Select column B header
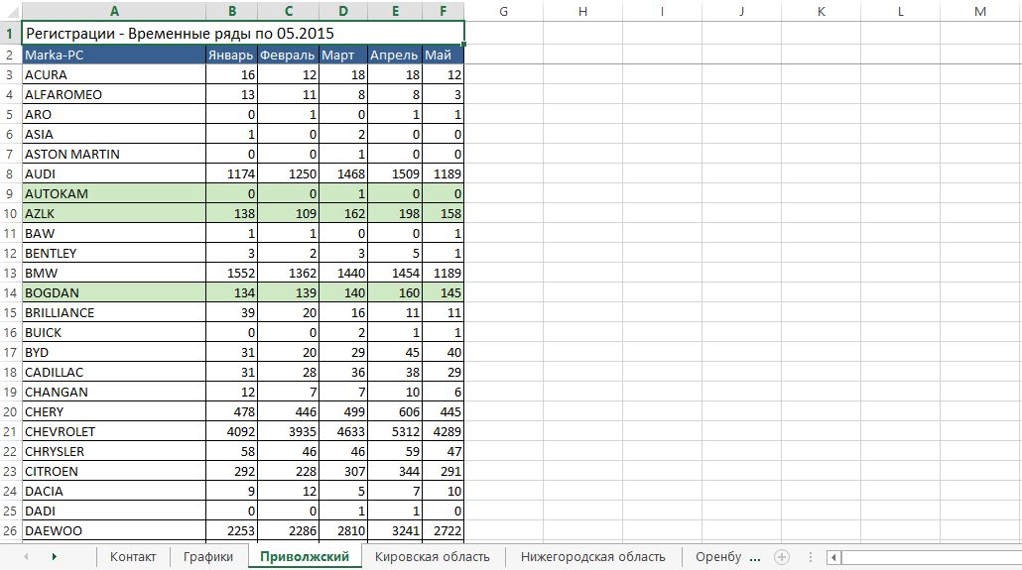 [x=232, y=11]
